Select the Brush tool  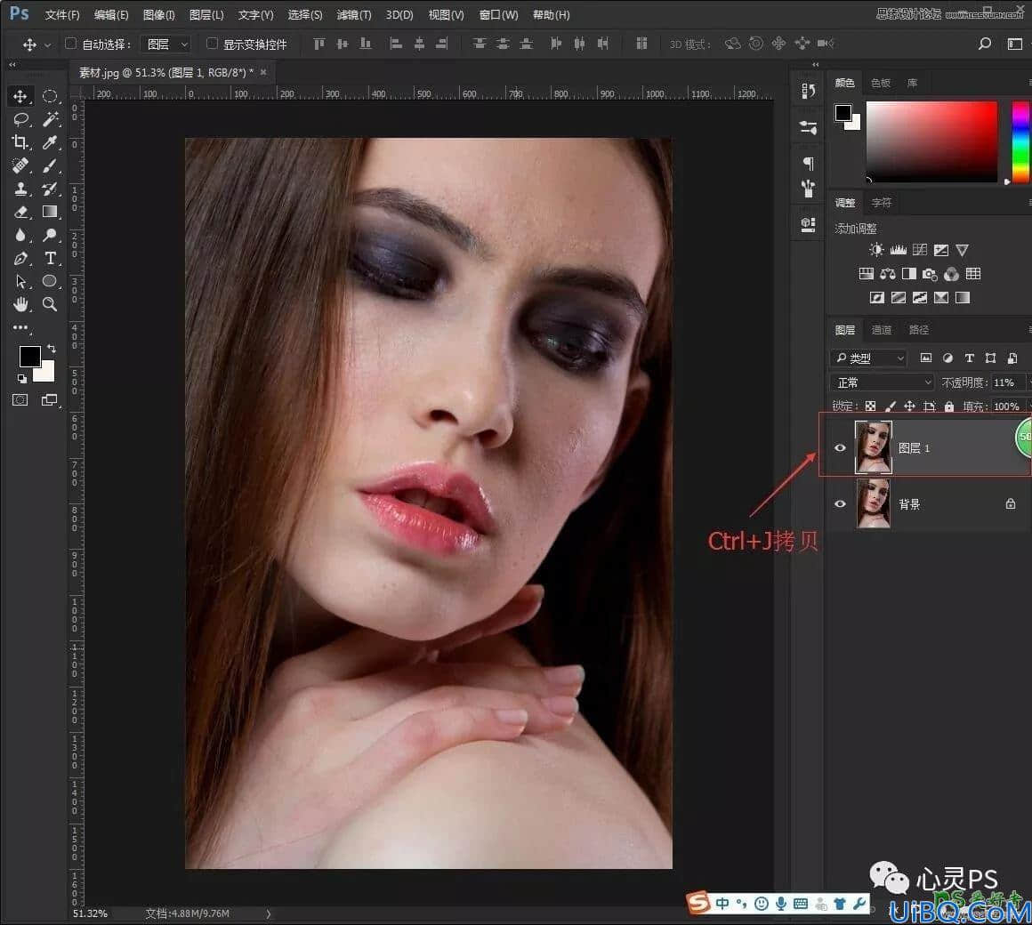pyautogui.click(x=49, y=165)
